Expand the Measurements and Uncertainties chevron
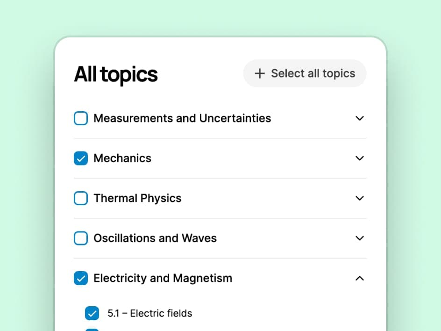The width and height of the screenshot is (441, 331). point(359,118)
